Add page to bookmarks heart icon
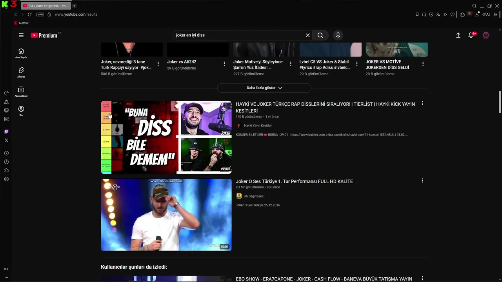Viewport: 502px width, 282px height. click(452, 14)
